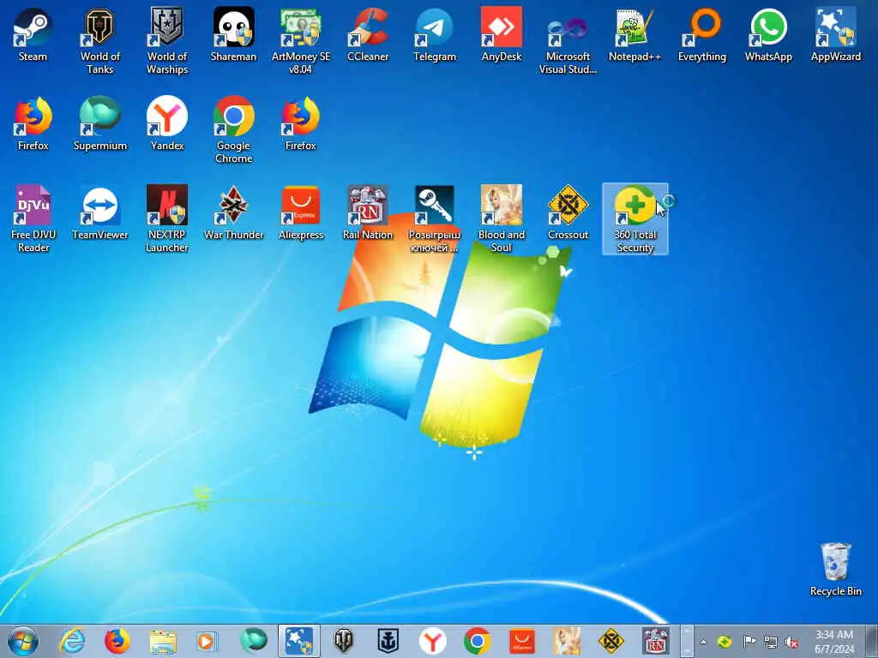Click the WhatsApp desktop icon
878x658 pixels.
tap(768, 35)
